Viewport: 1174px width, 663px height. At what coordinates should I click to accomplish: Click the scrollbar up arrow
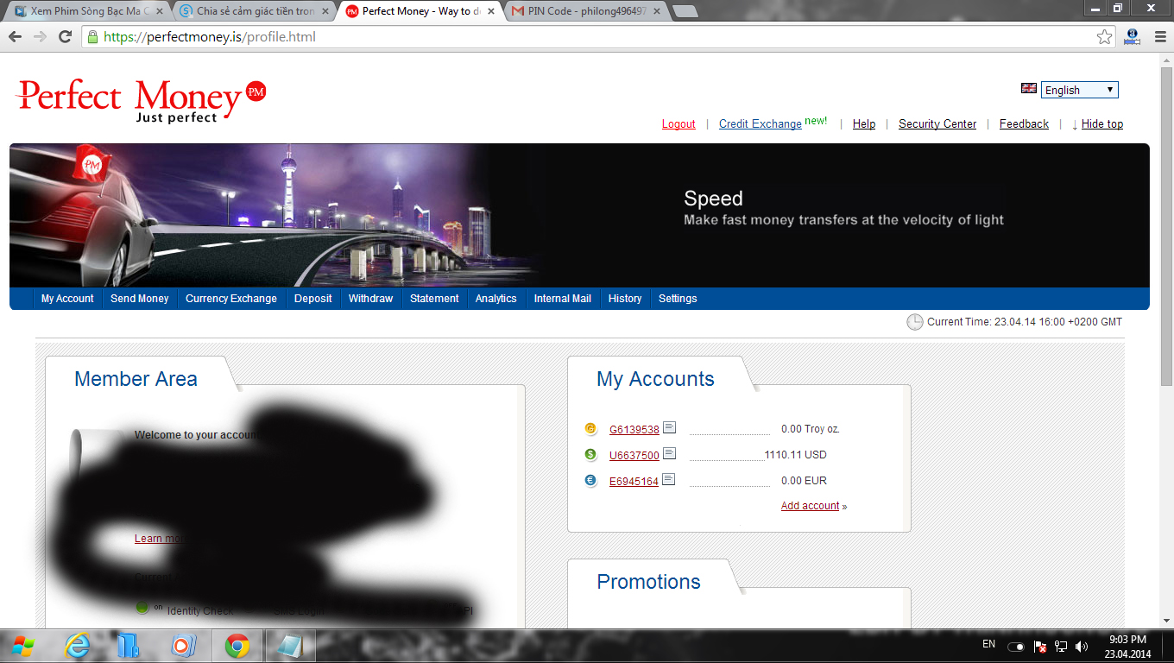[x=1166, y=59]
